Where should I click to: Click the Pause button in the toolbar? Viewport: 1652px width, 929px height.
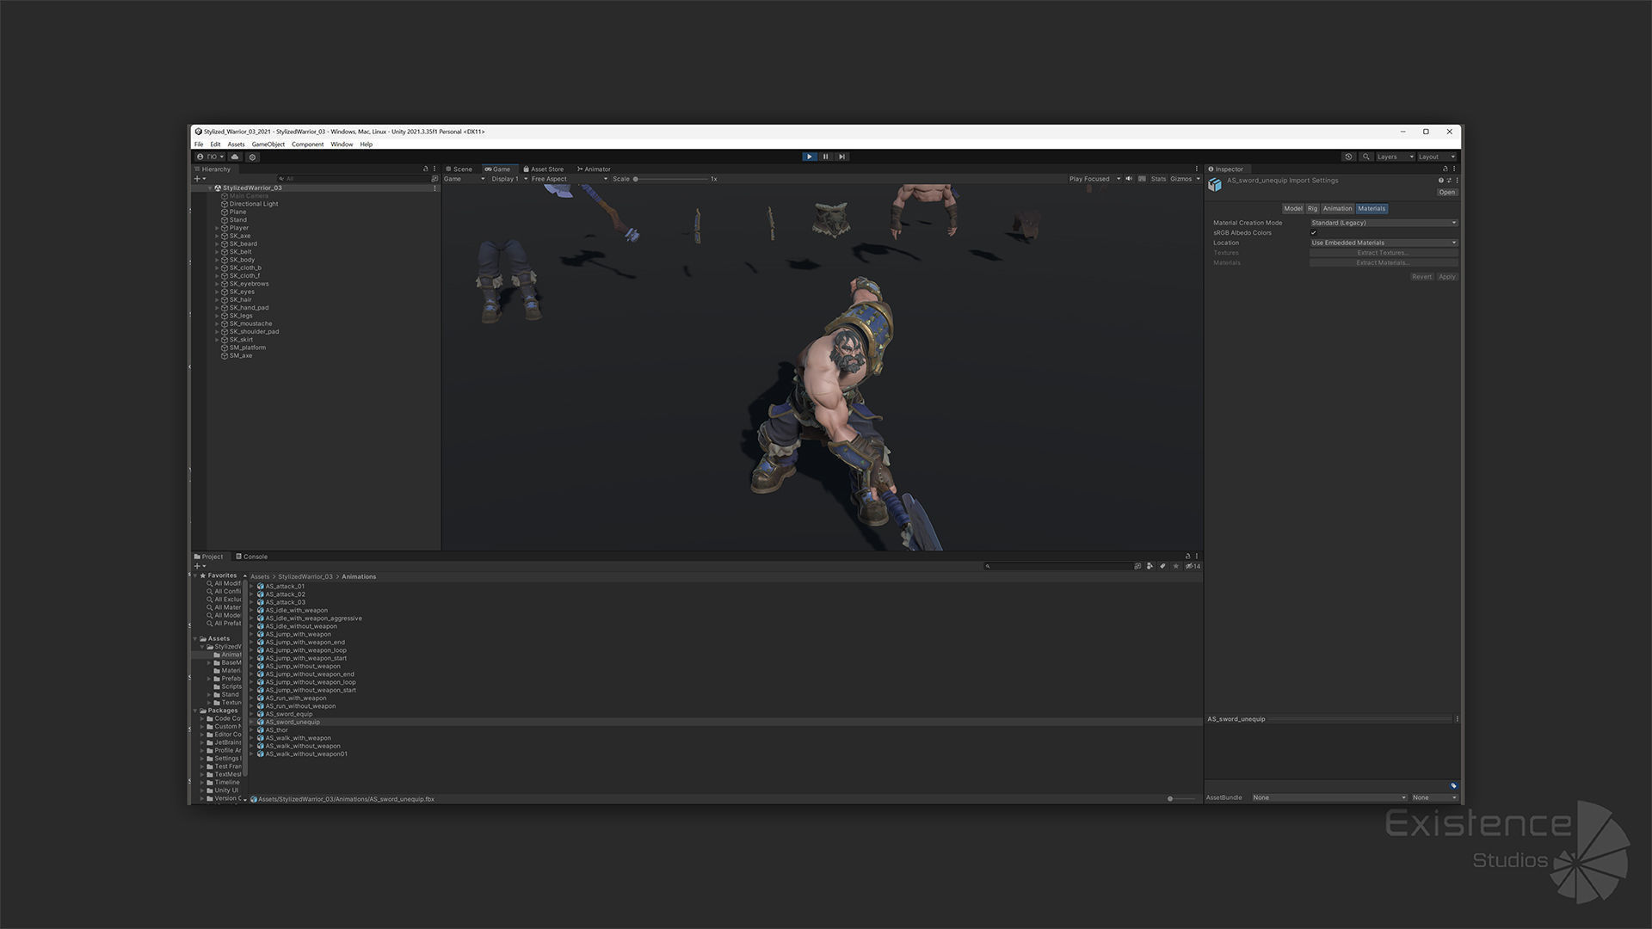(x=825, y=157)
